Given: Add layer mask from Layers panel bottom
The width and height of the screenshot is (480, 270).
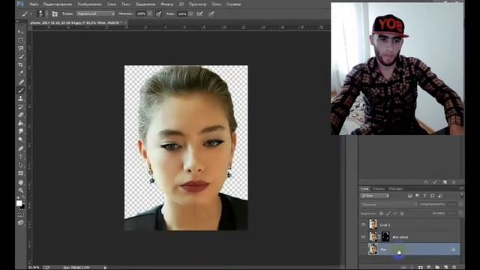Looking at the screenshot, I should click(421, 267).
